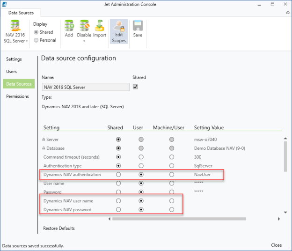Image resolution: width=292 pixels, height=251 pixels.
Task: Click the Server value msw-o7040
Action: 205,140
